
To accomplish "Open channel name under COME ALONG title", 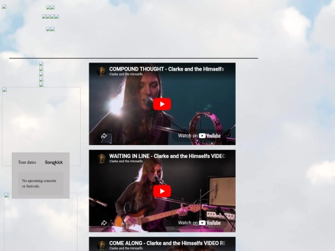I will pyautogui.click(x=126, y=249).
